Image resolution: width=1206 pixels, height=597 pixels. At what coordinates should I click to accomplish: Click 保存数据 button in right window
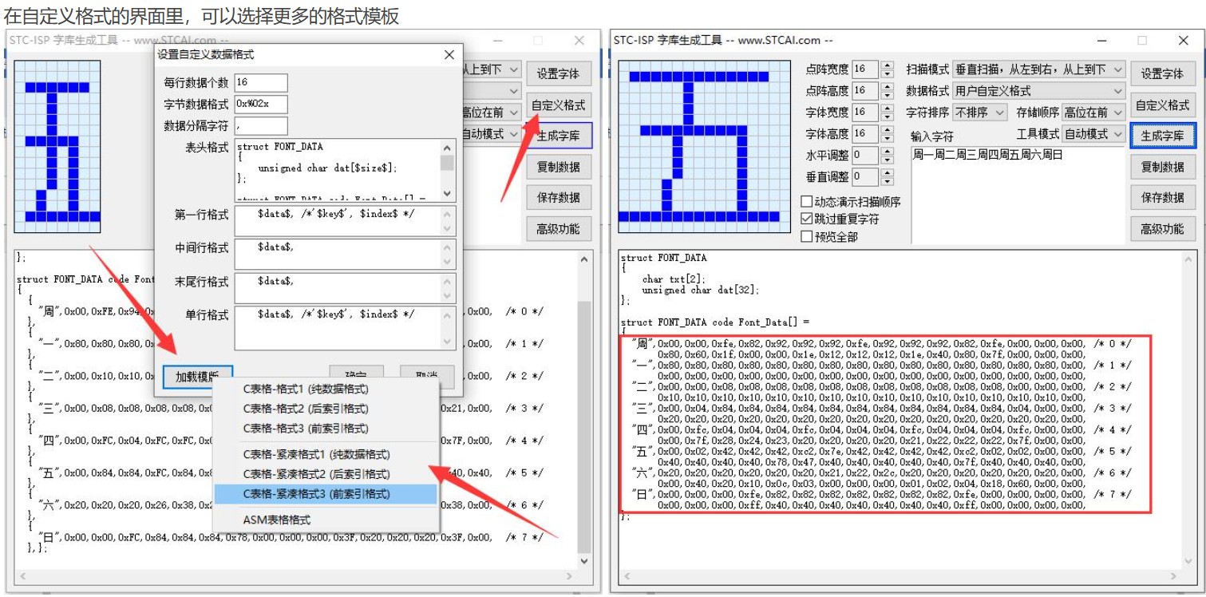pyautogui.click(x=1161, y=198)
